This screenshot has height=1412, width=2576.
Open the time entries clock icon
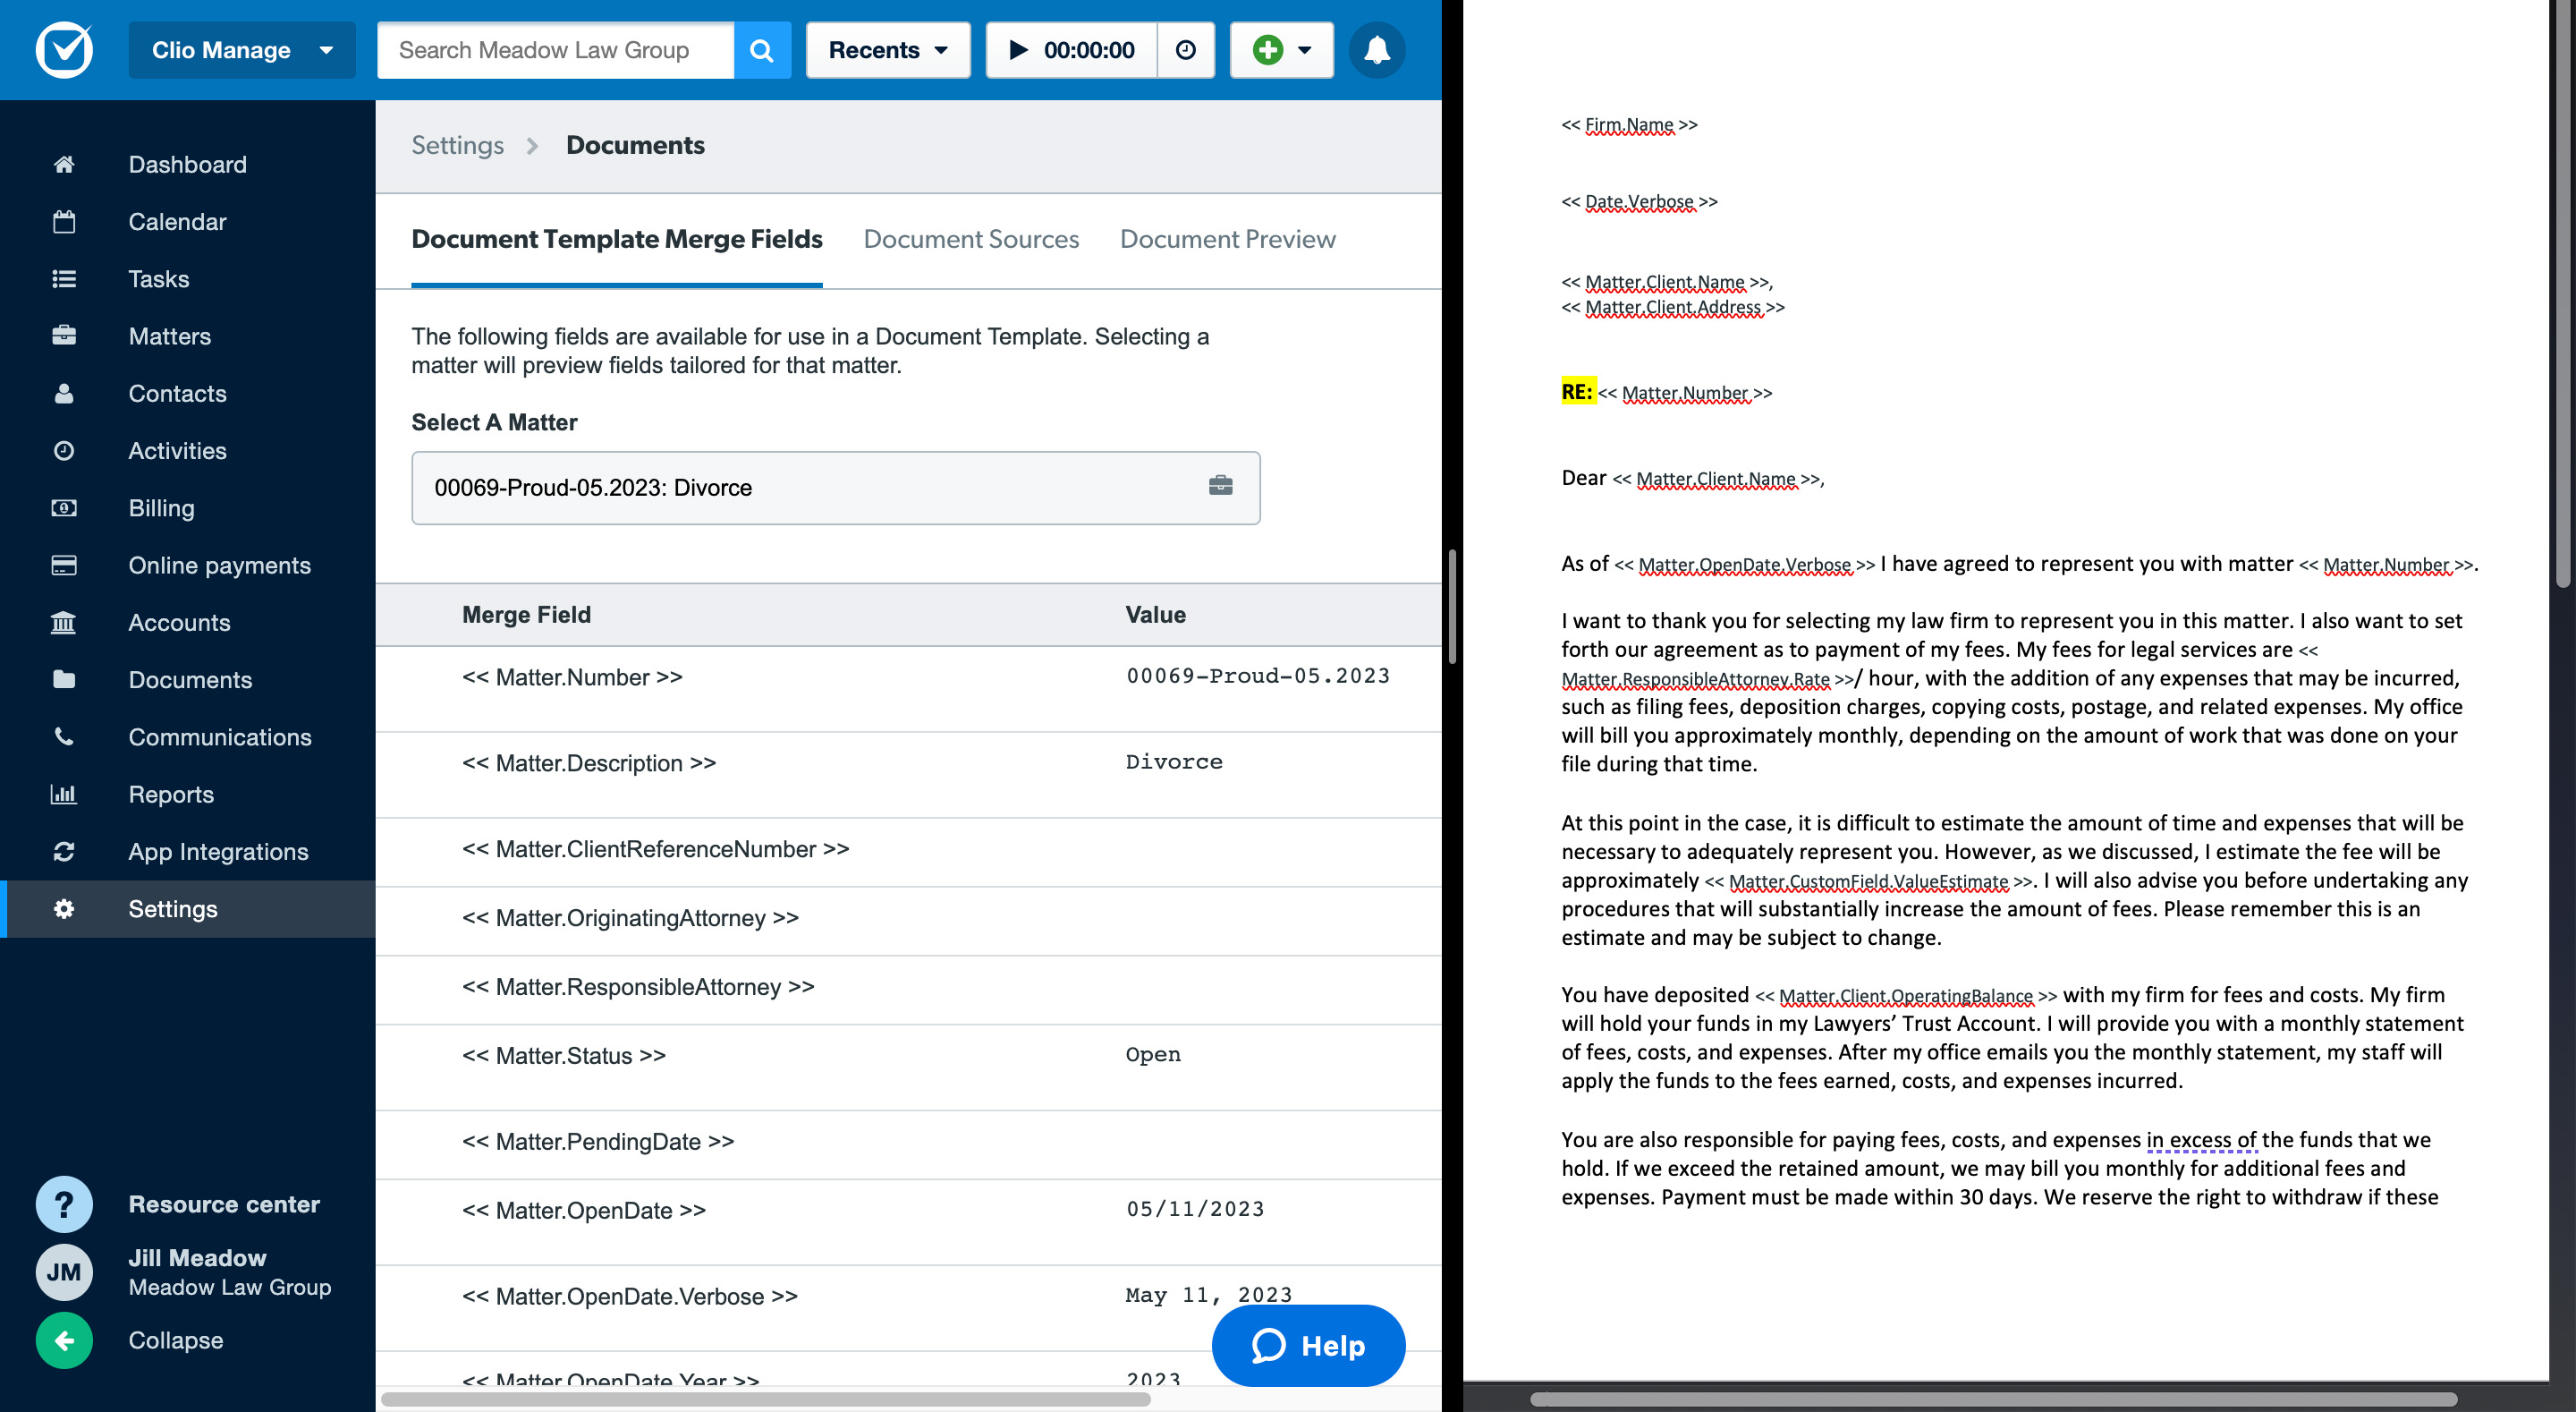click(1186, 50)
